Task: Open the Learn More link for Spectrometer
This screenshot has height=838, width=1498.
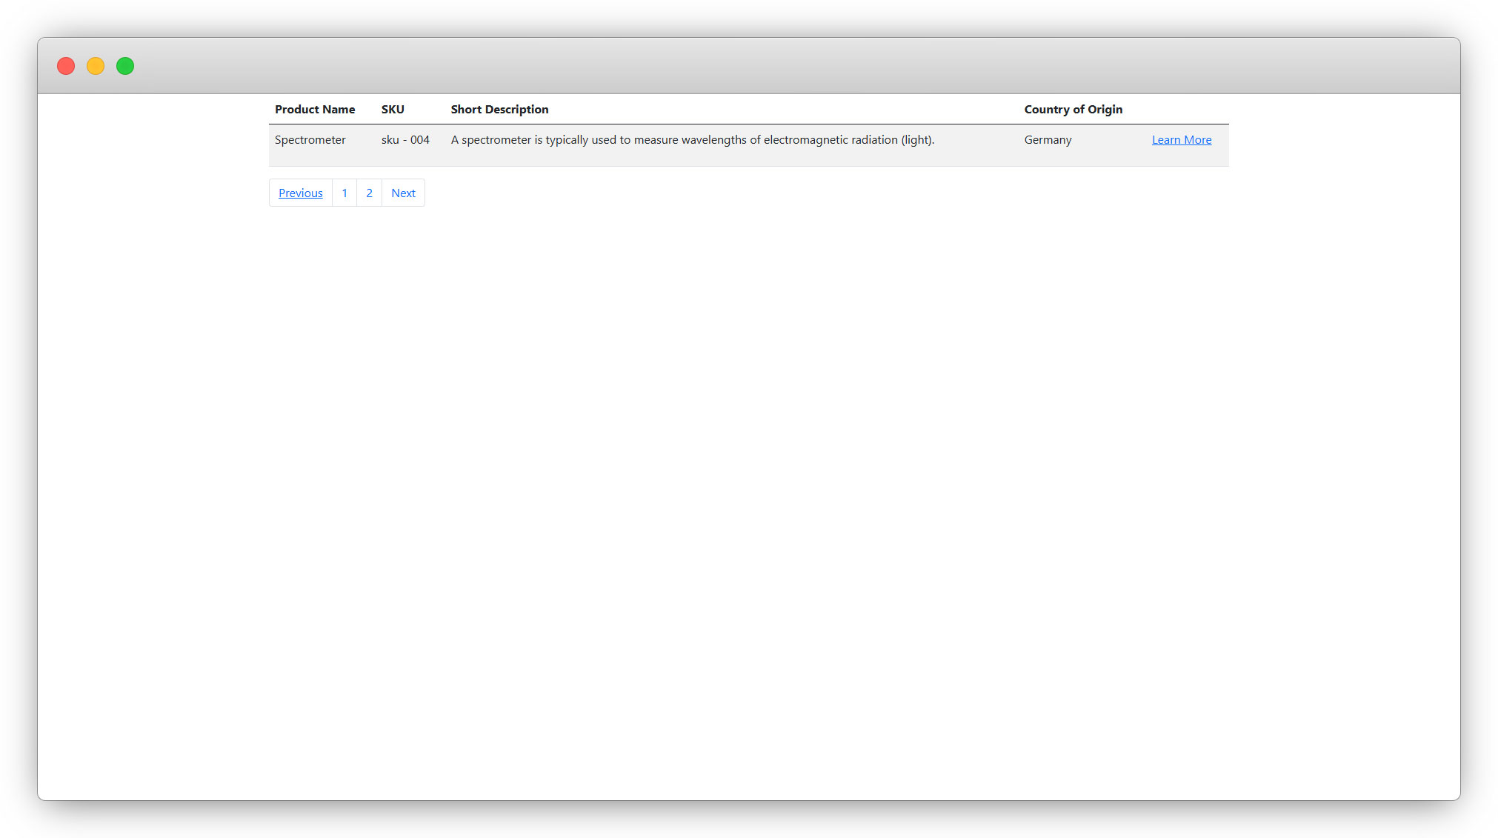Action: [x=1181, y=139]
